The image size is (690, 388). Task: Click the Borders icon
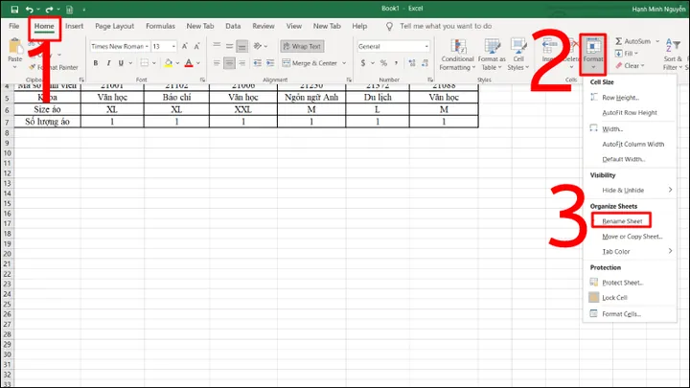145,63
